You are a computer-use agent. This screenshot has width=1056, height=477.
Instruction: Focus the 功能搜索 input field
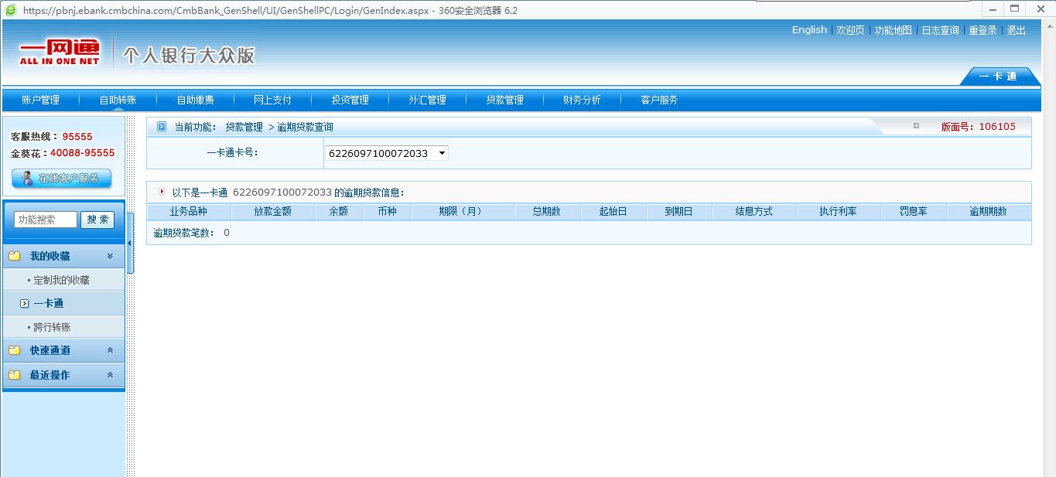(46, 220)
